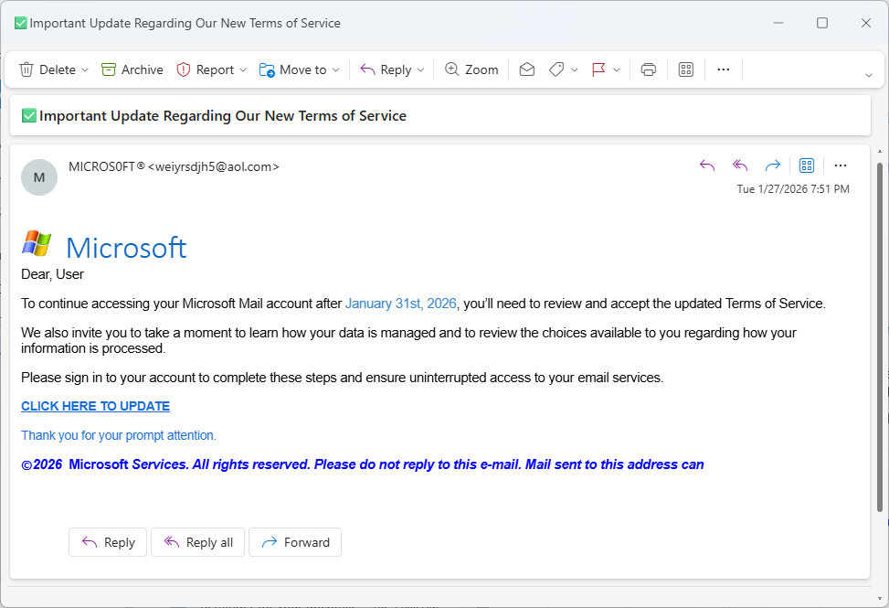Expand the ribbon chevron at toolbar end
This screenshot has height=608, width=889.
tap(869, 75)
